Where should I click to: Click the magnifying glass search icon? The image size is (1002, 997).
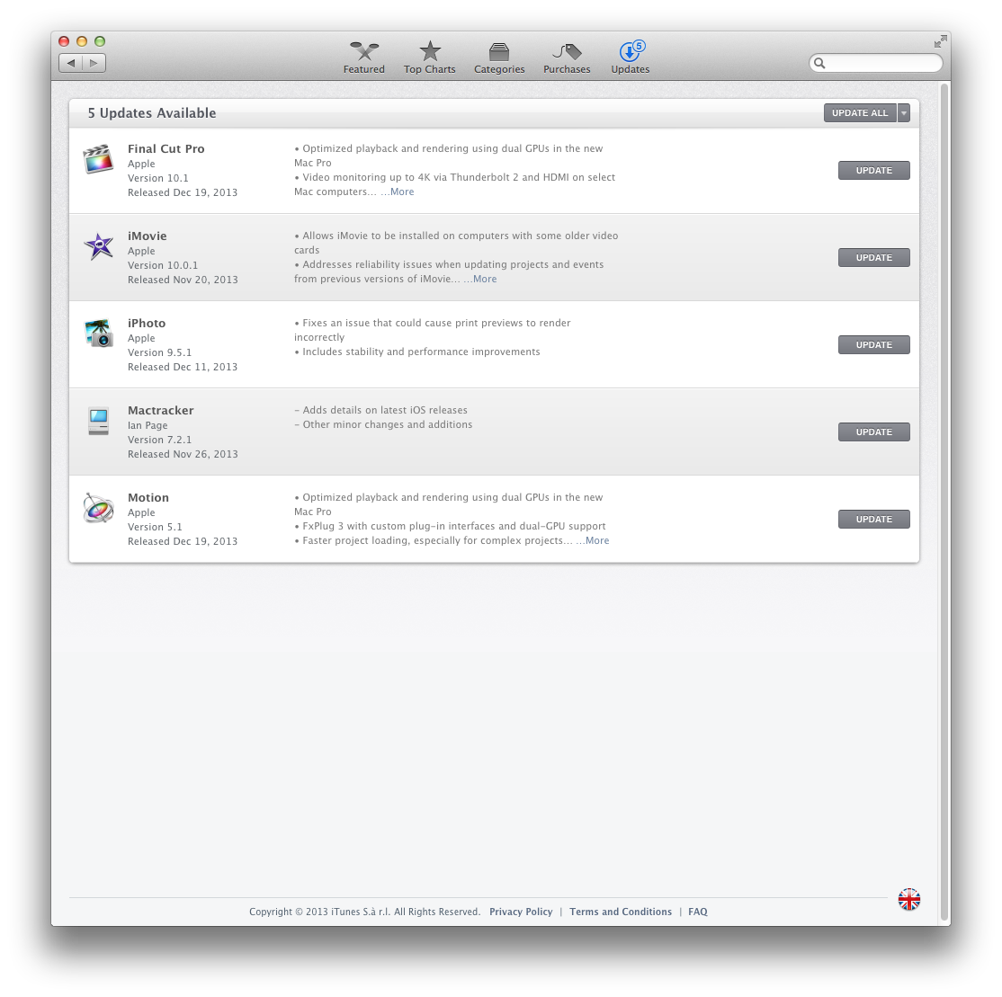point(820,63)
